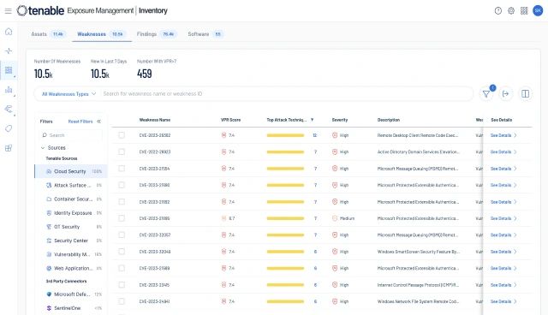Select the Security Center source filter
Viewport: 548px width, 315px height.
pos(71,241)
